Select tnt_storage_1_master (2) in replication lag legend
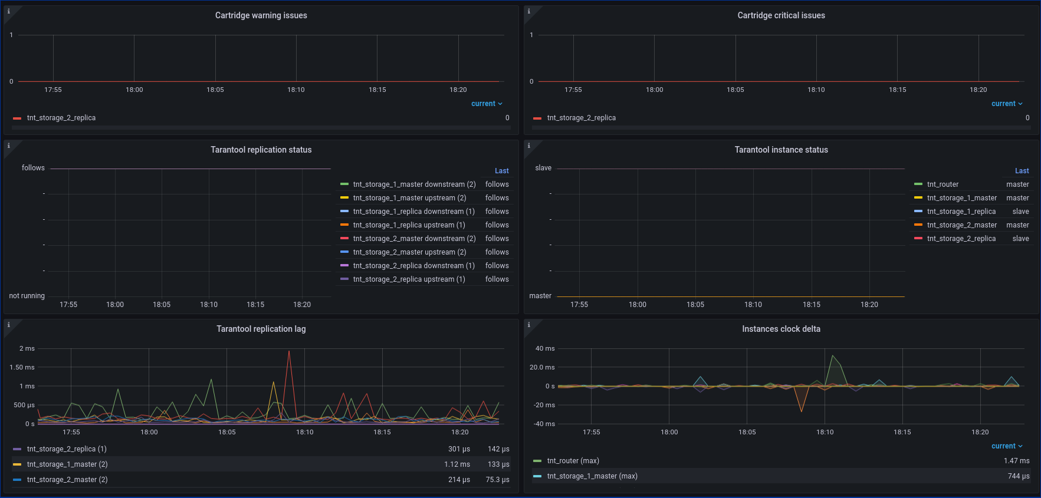 (67, 464)
